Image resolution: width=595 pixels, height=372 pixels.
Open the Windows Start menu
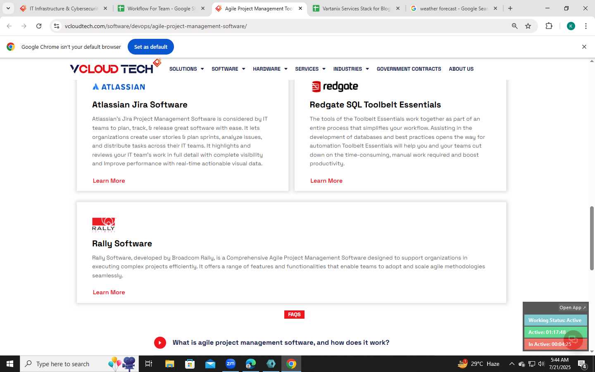(10, 364)
